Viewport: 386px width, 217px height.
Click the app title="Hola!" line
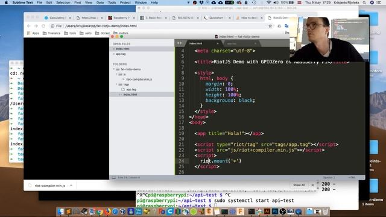point(229,133)
